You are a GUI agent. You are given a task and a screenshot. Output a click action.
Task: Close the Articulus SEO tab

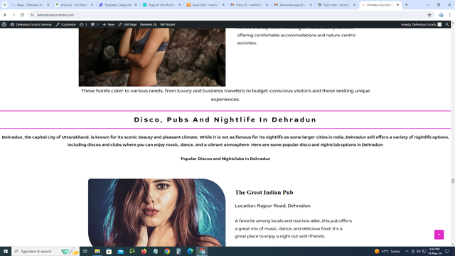point(92,5)
